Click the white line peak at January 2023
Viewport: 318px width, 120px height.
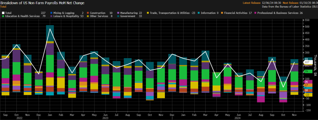pyautogui.click(x=50, y=29)
